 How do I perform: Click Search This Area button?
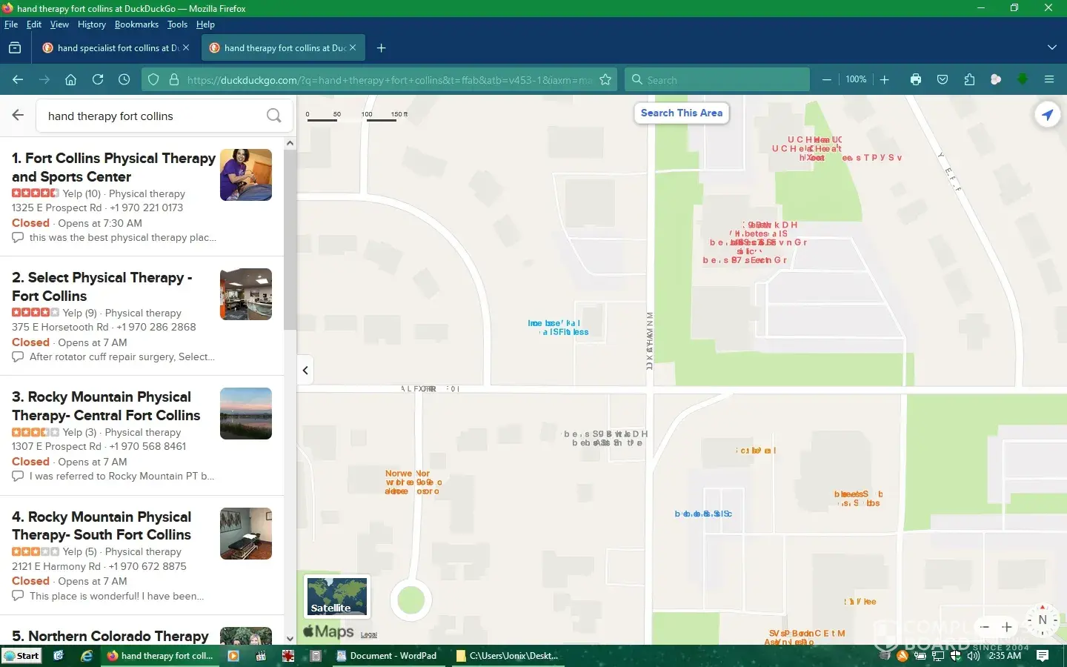[681, 113]
